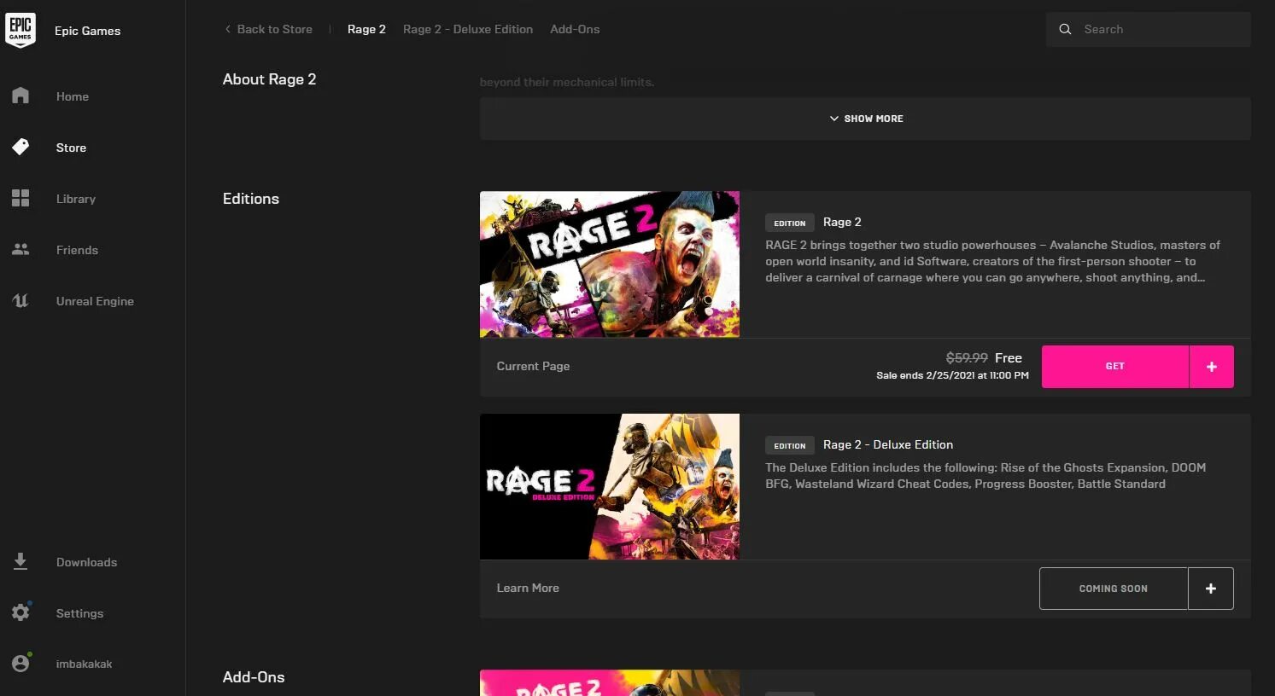Go Back to Store
The width and height of the screenshot is (1275, 696).
[x=274, y=29]
